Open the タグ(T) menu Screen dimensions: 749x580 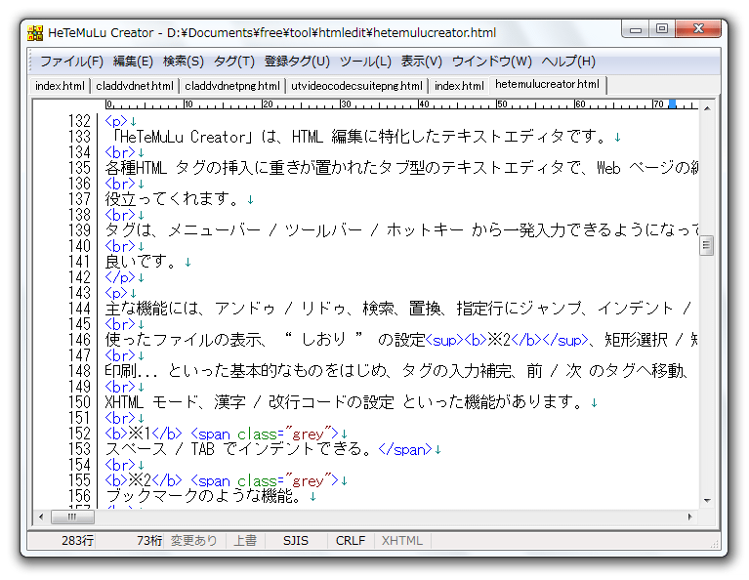click(233, 62)
